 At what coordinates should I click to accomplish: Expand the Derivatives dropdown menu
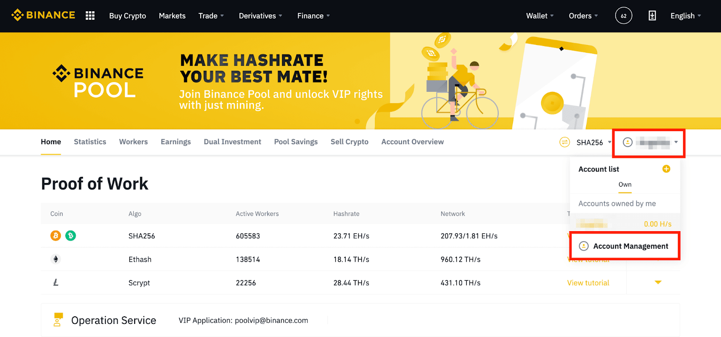[260, 16]
